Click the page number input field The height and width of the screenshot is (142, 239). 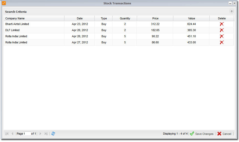coord(27,134)
